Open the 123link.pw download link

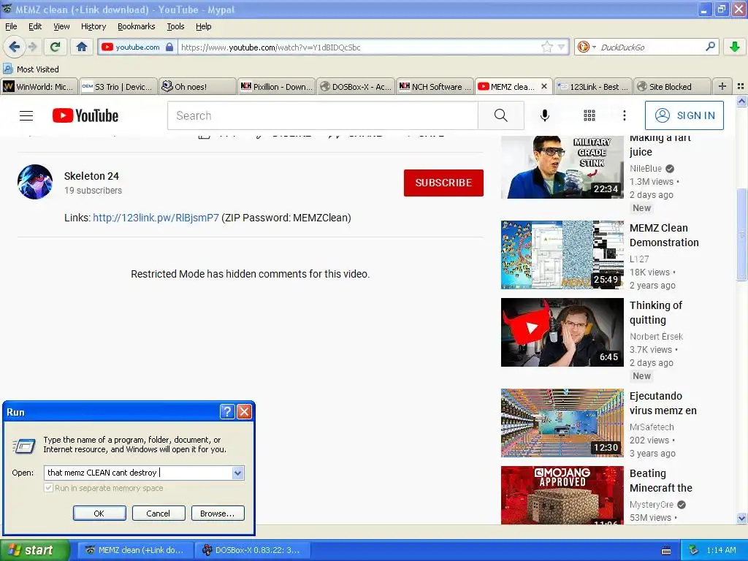[156, 218]
